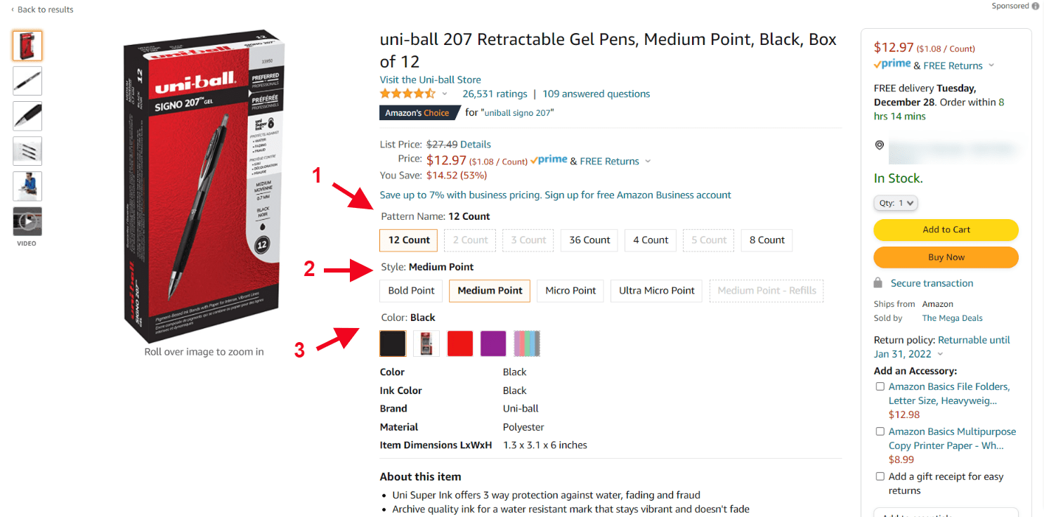This screenshot has height=517, width=1044.
Task: Open the star rating breakdown chevron
Action: (444, 94)
